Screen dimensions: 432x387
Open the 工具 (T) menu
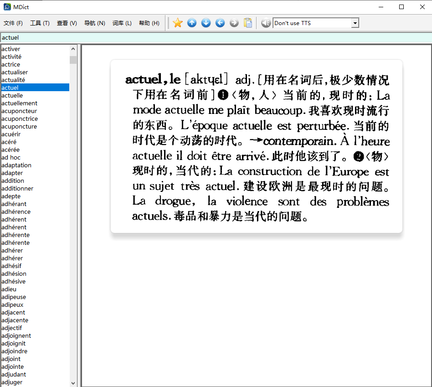40,23
